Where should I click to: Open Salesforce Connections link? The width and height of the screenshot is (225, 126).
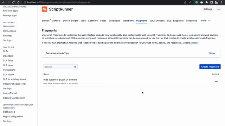pyautogui.click(x=9, y=31)
